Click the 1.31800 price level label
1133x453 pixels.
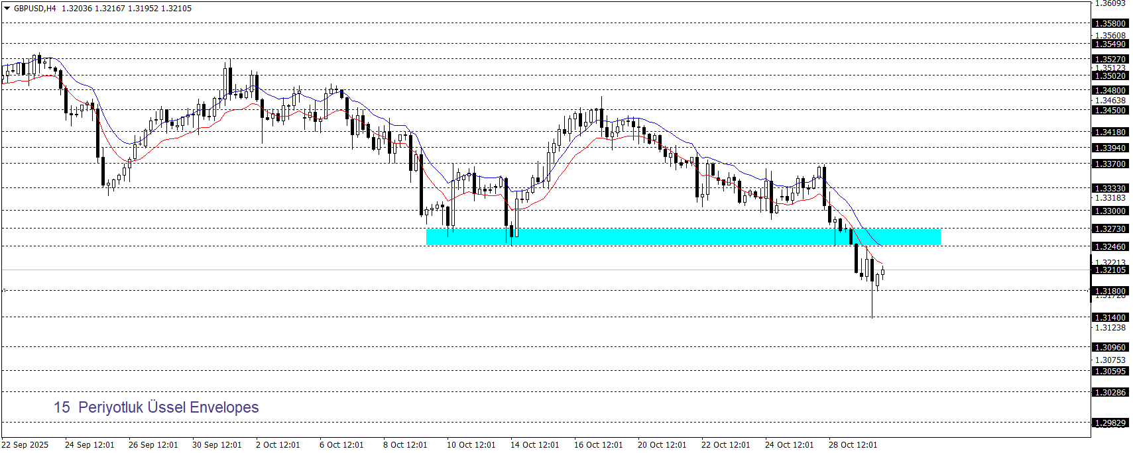pyautogui.click(x=1110, y=291)
